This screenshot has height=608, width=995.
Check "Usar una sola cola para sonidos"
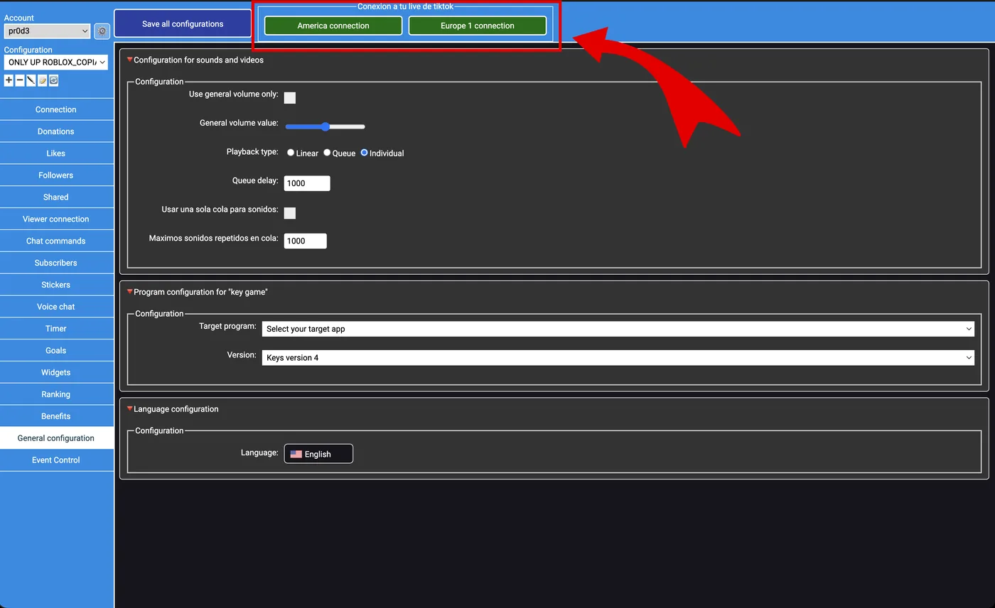coord(290,213)
